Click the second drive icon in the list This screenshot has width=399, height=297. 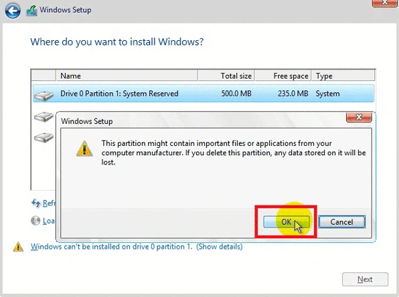coord(44,116)
